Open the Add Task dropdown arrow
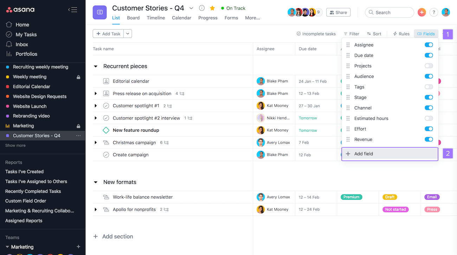The width and height of the screenshot is (457, 255). [128, 34]
